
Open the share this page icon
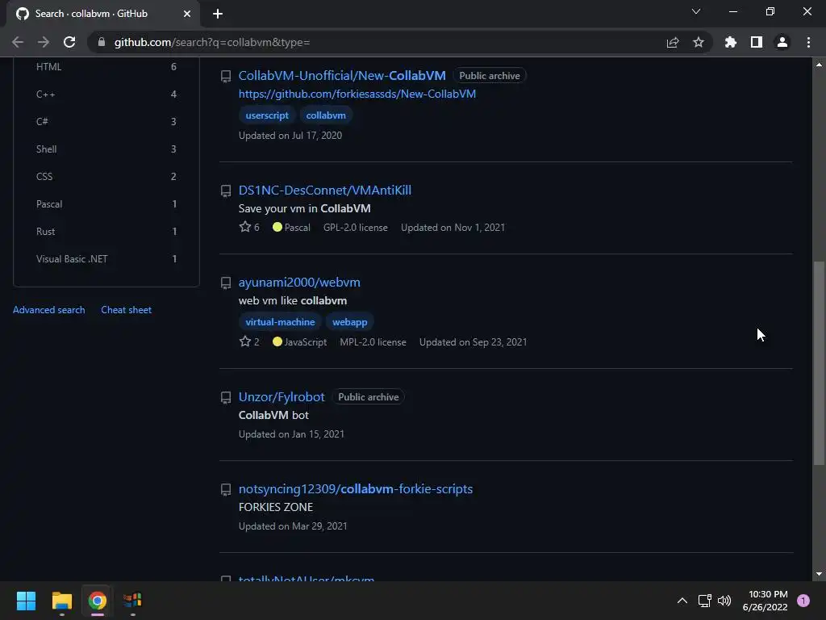[x=673, y=42]
